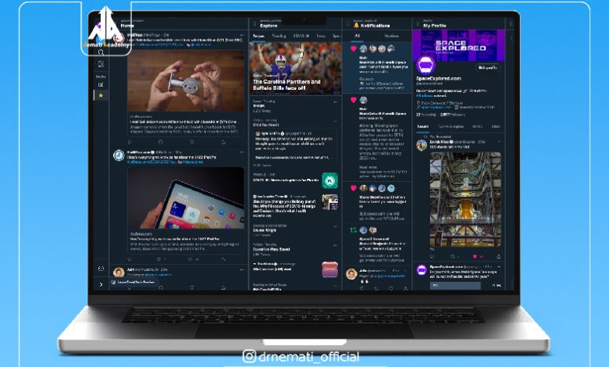
Task: Open the Tweets tab on My Profile
Action: pos(422,126)
